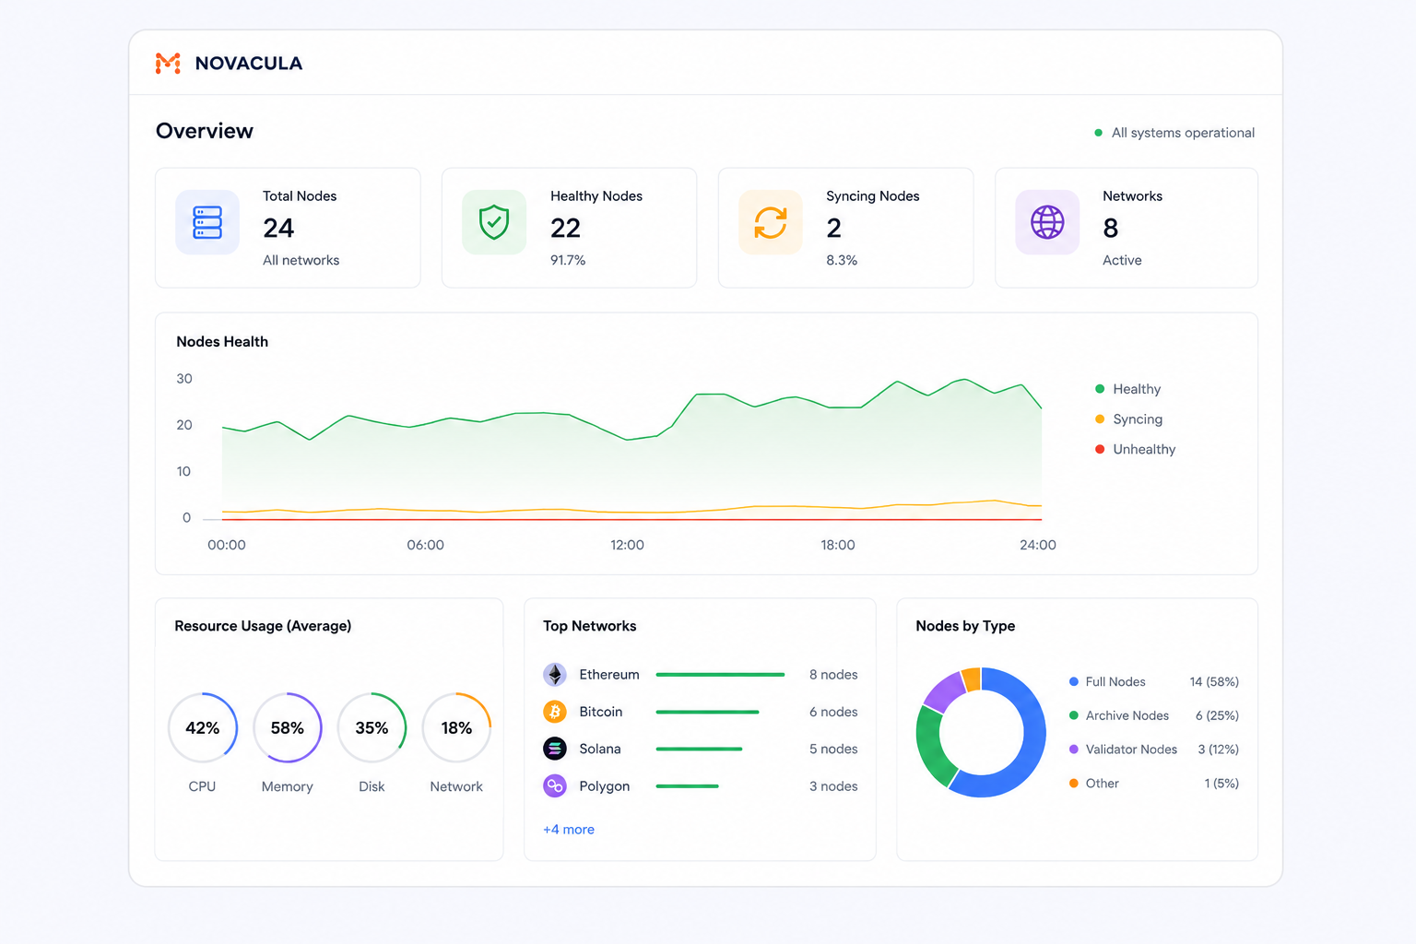Viewport: 1416px width, 944px height.
Task: Click the Nodes Health chart heading
Action: click(222, 341)
